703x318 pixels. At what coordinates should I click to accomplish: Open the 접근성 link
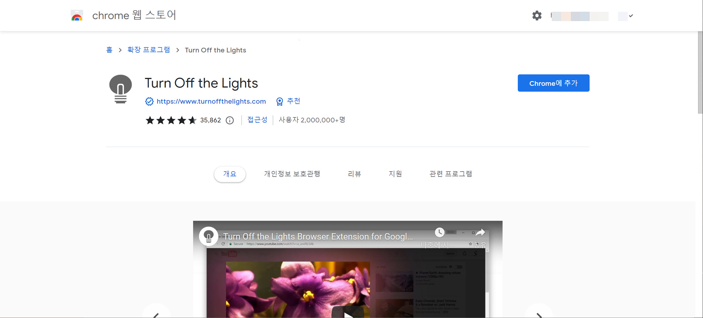(x=257, y=120)
